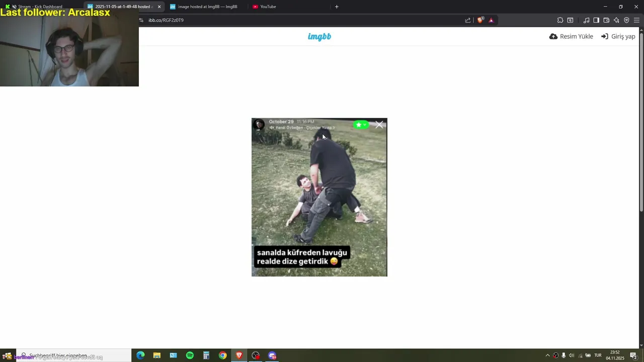Click the Brave Rewards triangle icon
This screenshot has height=362, width=644.
click(491, 20)
